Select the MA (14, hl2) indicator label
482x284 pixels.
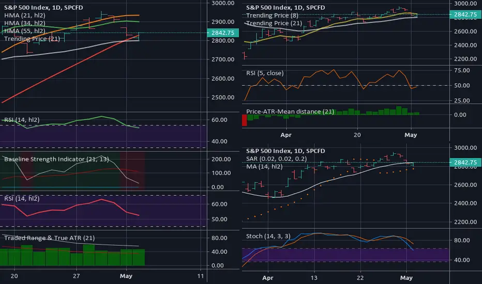pos(264,166)
